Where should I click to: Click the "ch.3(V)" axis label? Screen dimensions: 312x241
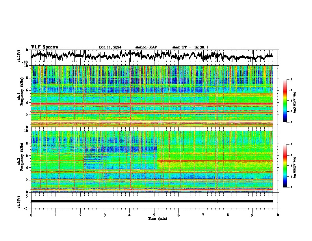click(x=19, y=202)
